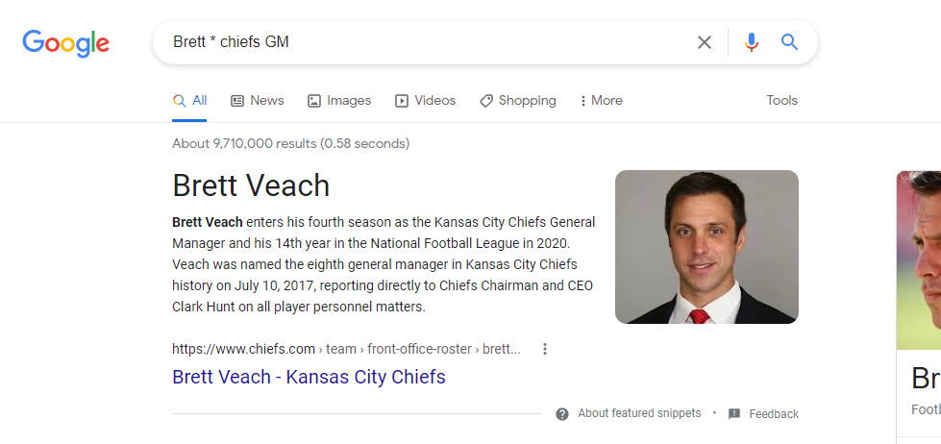Click the question mark featured snippets icon
This screenshot has height=444, width=941.
pos(562,414)
